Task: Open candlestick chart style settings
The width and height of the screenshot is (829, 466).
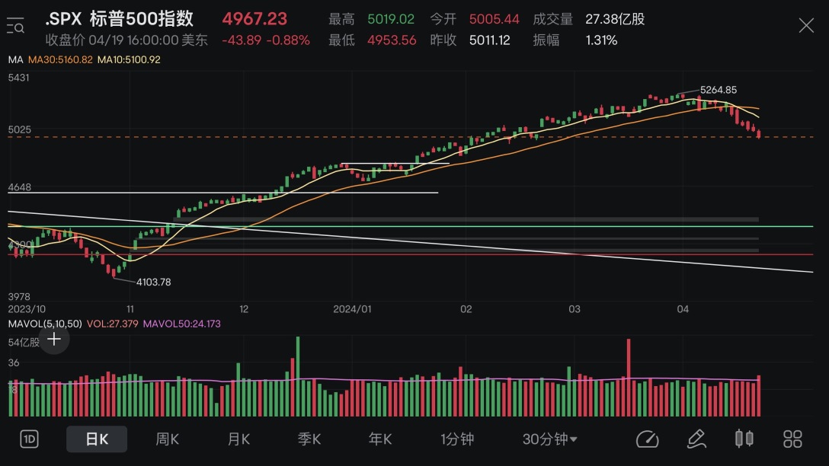Action: coord(744,439)
